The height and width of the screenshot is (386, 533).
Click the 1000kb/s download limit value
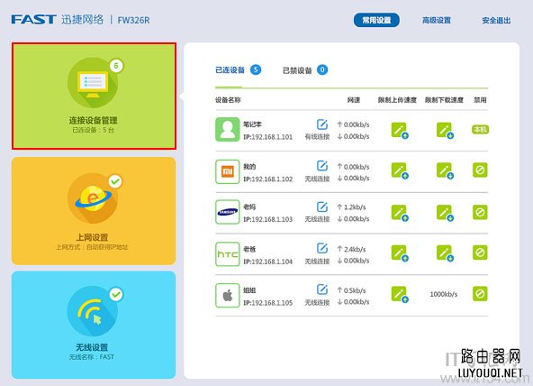(444, 294)
